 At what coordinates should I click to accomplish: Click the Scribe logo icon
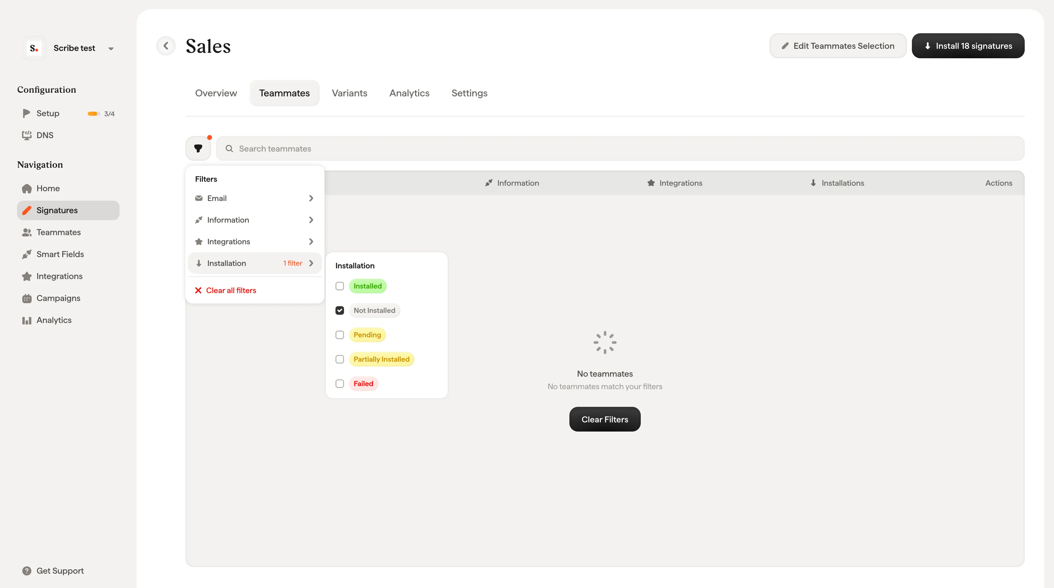pyautogui.click(x=34, y=48)
